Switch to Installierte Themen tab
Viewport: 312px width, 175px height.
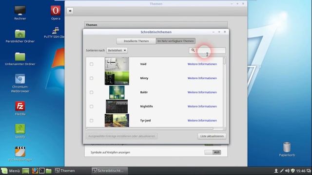(x=136, y=41)
